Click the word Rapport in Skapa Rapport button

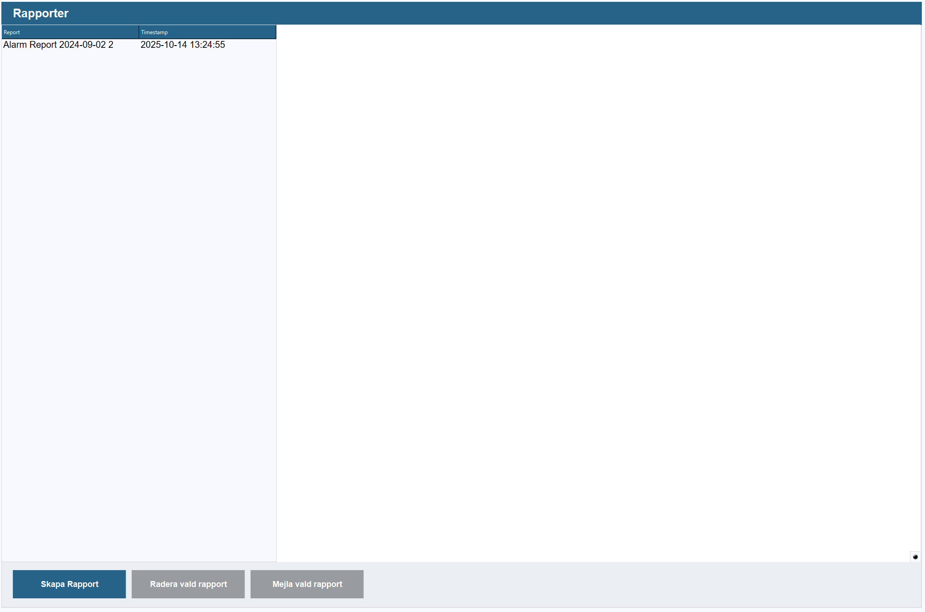pos(83,584)
